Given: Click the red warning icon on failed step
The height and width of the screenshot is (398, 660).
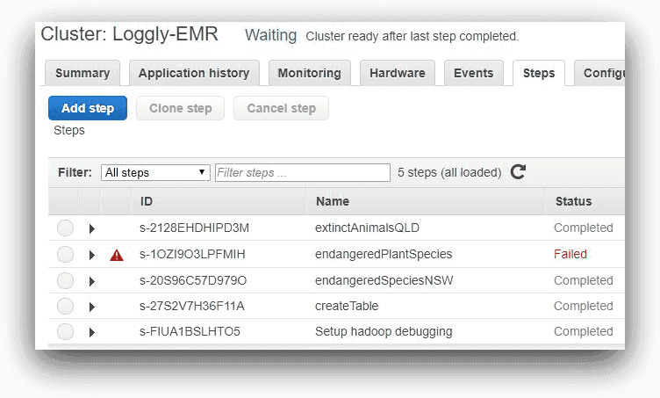Looking at the screenshot, I should pos(117,255).
